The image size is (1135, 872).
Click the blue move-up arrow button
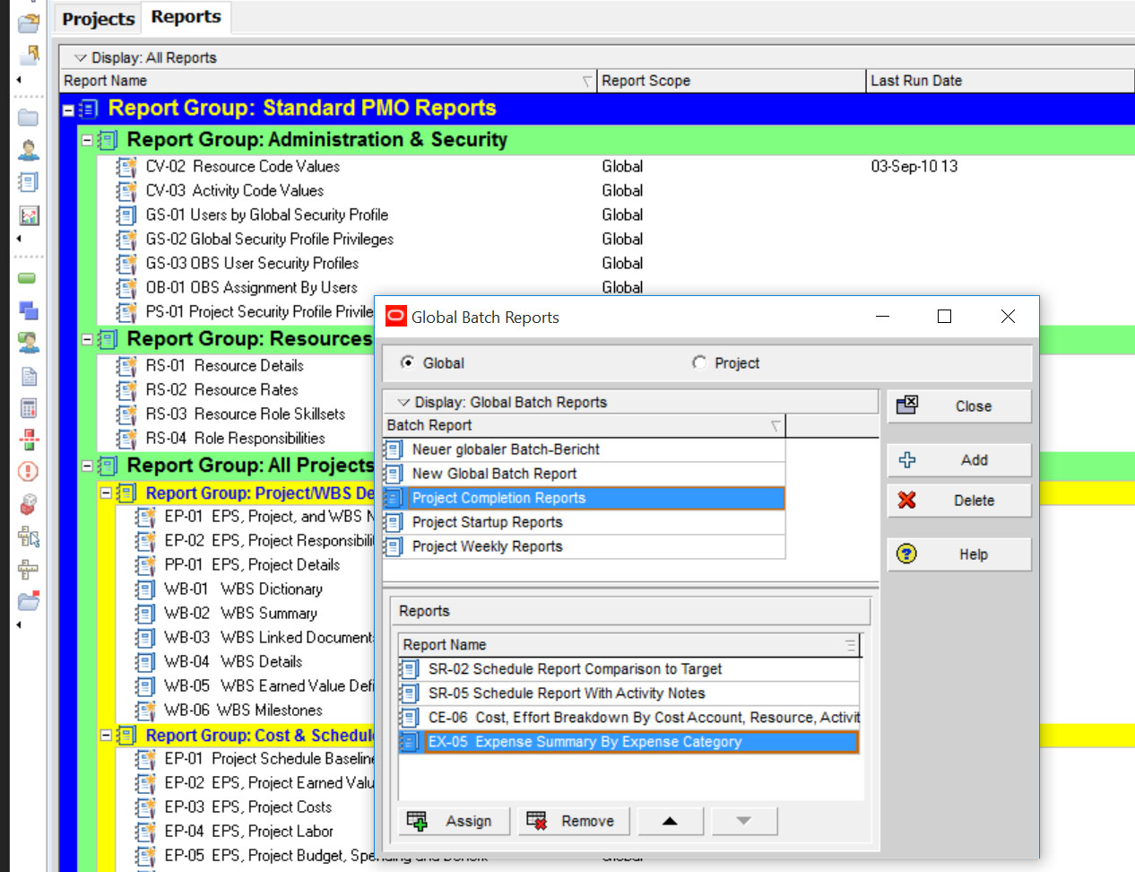pos(670,821)
